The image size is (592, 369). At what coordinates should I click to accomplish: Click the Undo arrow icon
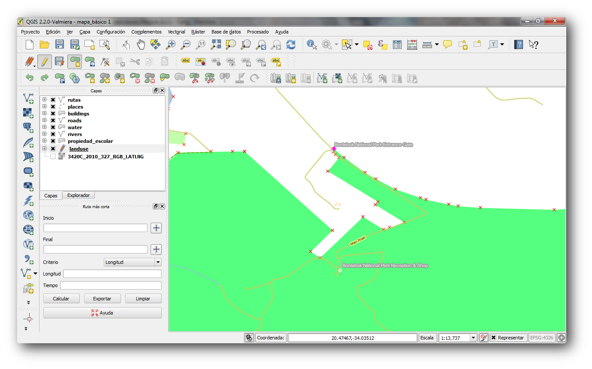30,78
